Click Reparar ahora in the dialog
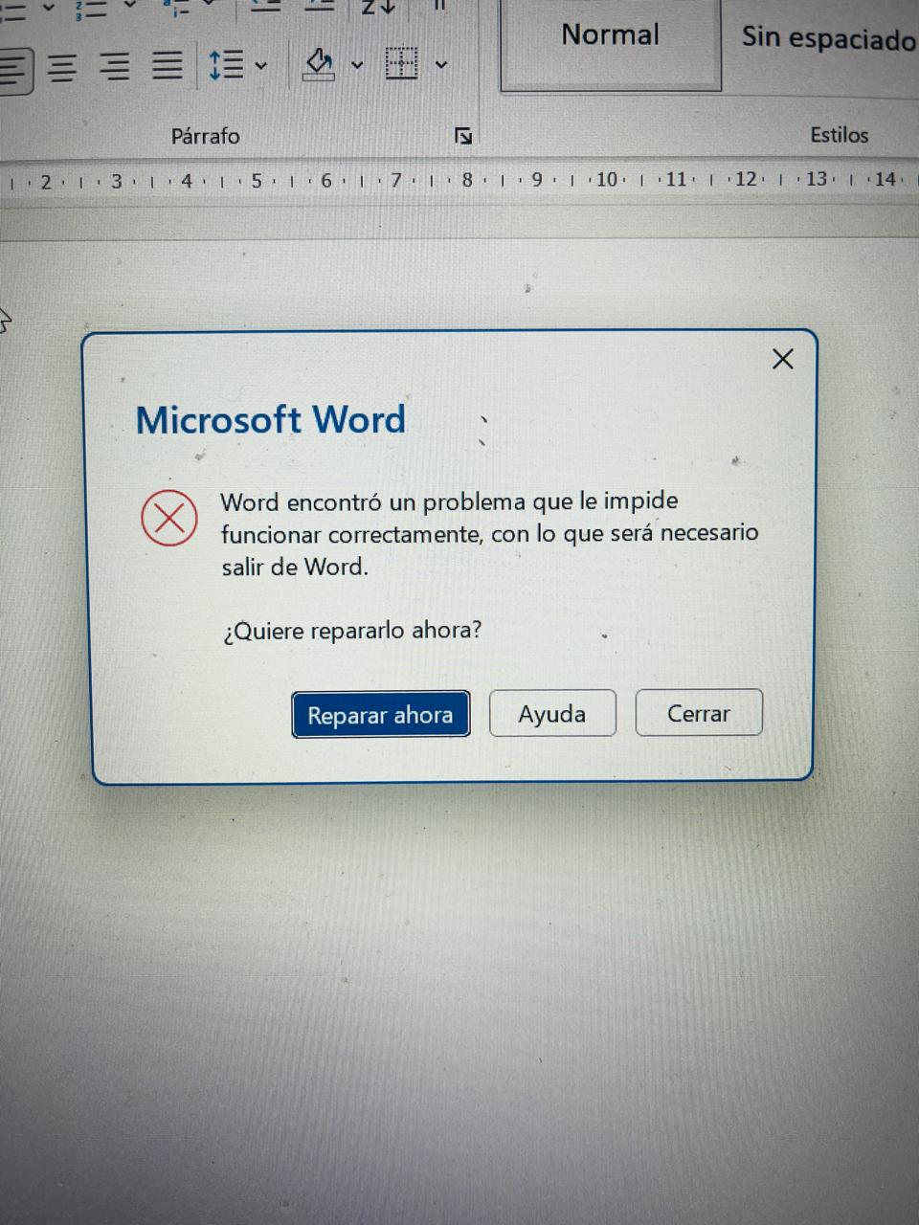Viewport: 919px width, 1225px height. [380, 715]
